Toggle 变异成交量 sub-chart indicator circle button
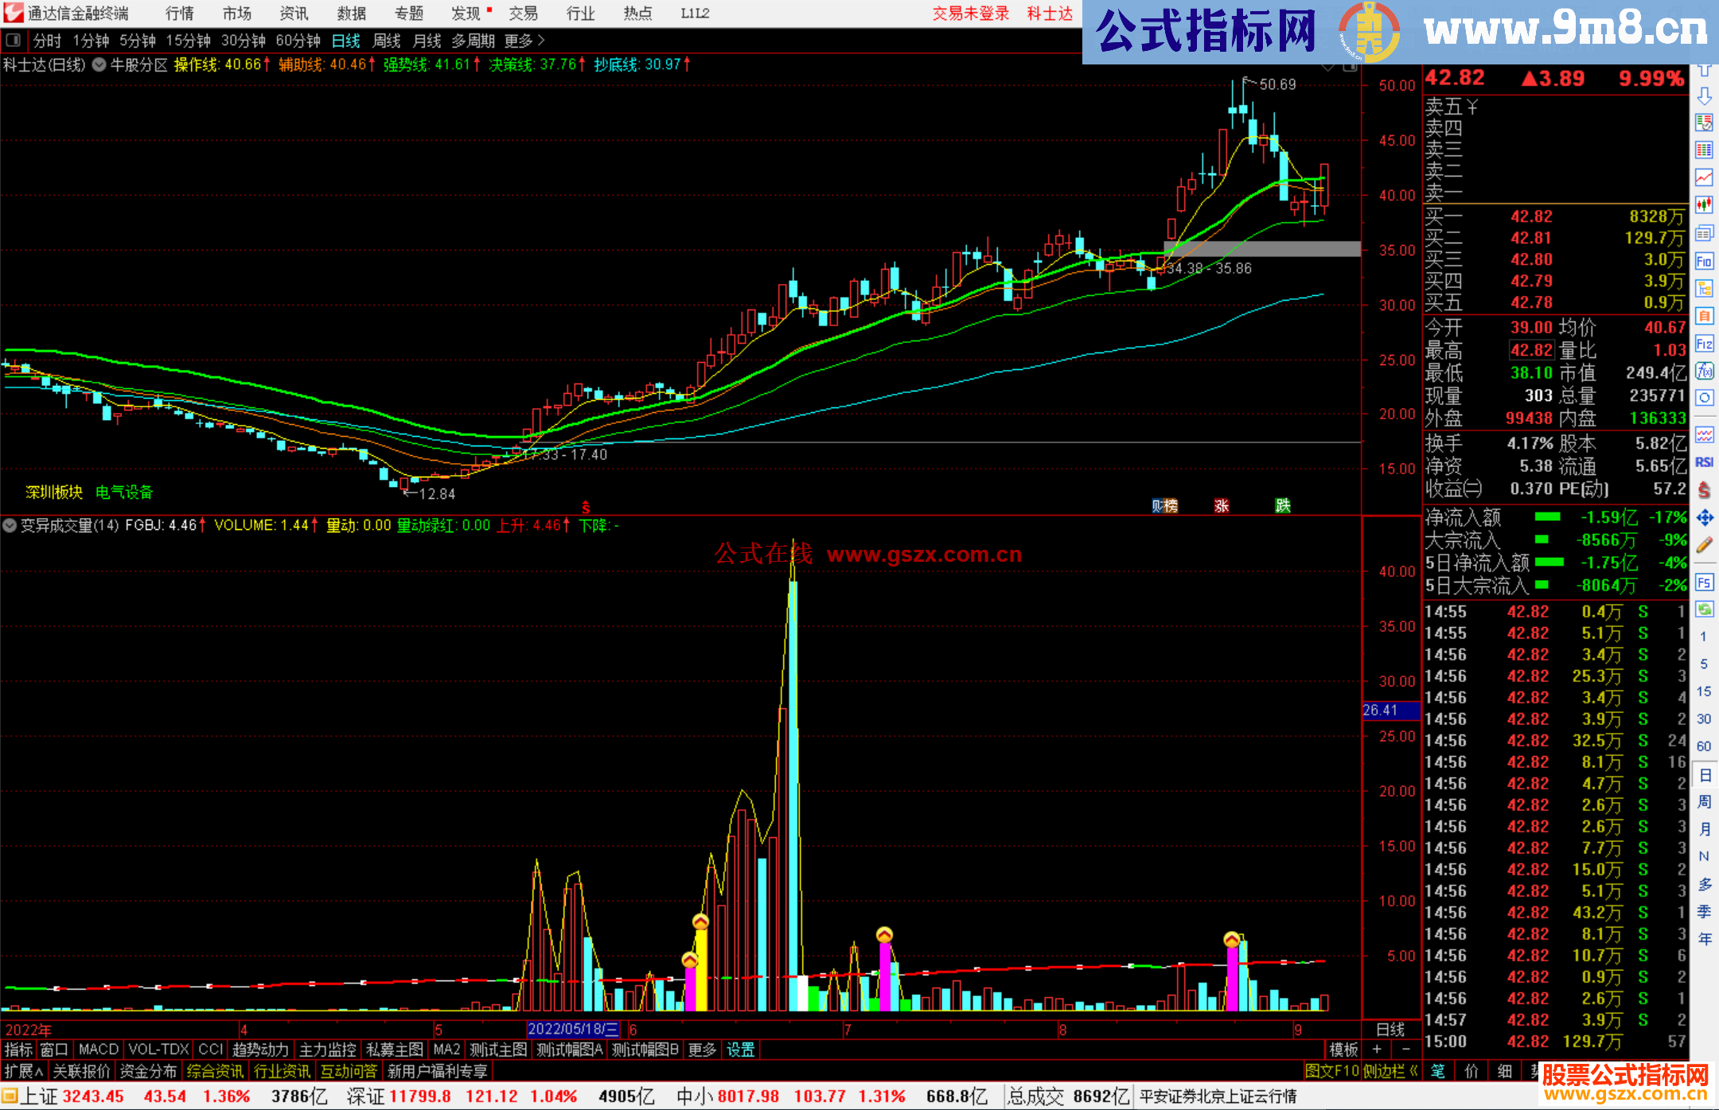This screenshot has width=1719, height=1110. click(x=10, y=525)
